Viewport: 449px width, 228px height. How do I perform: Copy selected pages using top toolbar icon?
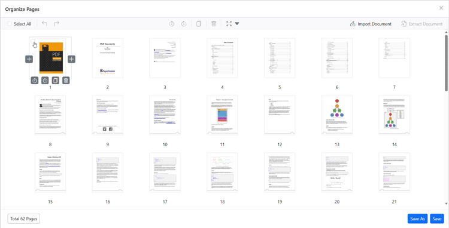(199, 24)
